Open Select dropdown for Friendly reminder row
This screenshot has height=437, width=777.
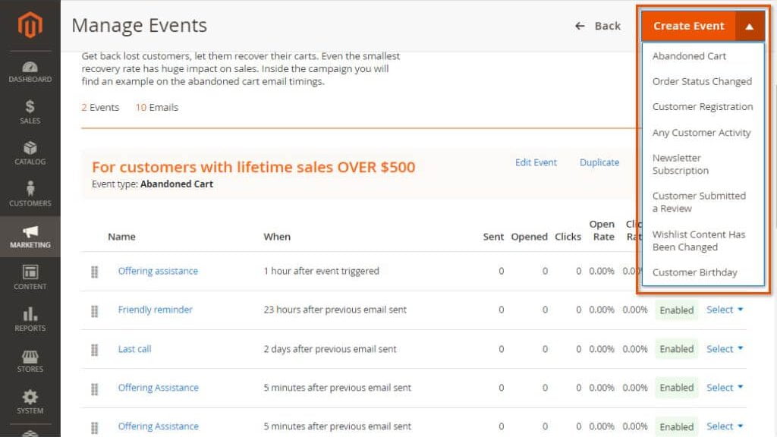(725, 310)
